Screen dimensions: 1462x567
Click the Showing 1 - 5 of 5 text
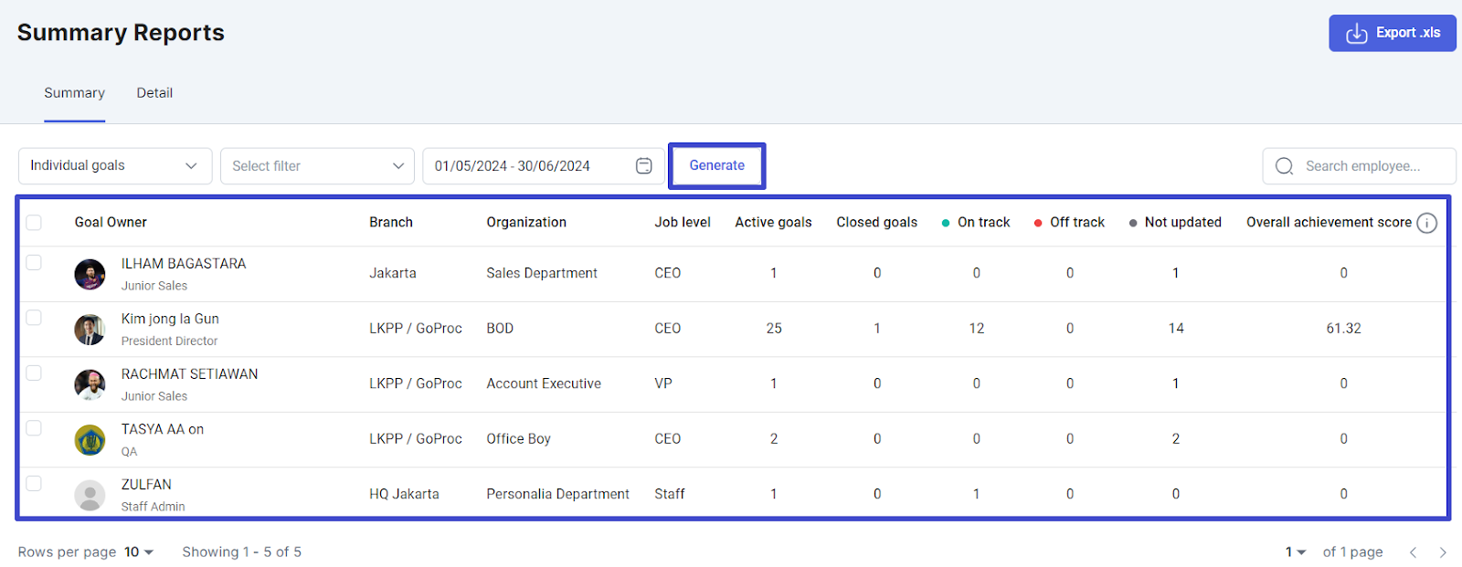coord(241,552)
